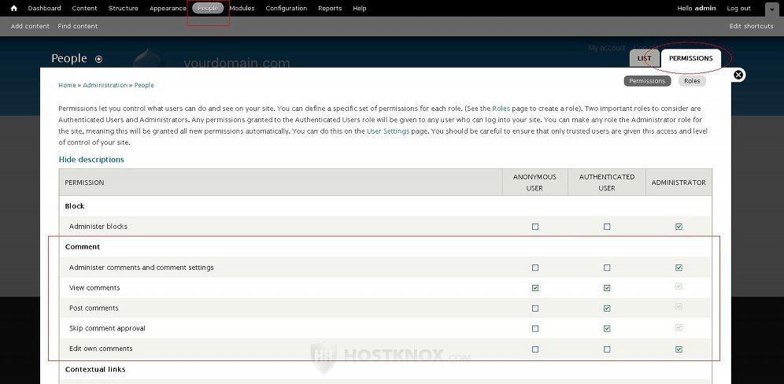This screenshot has height=384, width=784.
Task: Switch to the PERMISSIONS tab
Action: pyautogui.click(x=691, y=58)
